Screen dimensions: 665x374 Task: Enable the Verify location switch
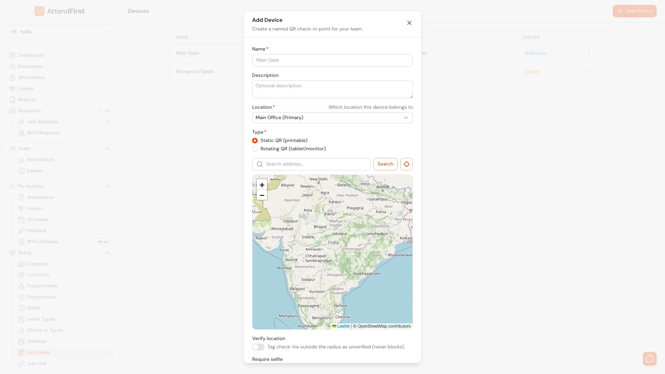point(258,347)
